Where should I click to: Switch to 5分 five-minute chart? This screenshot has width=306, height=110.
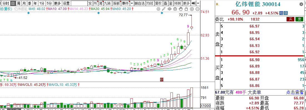pyautogui.click(x=49, y=3)
